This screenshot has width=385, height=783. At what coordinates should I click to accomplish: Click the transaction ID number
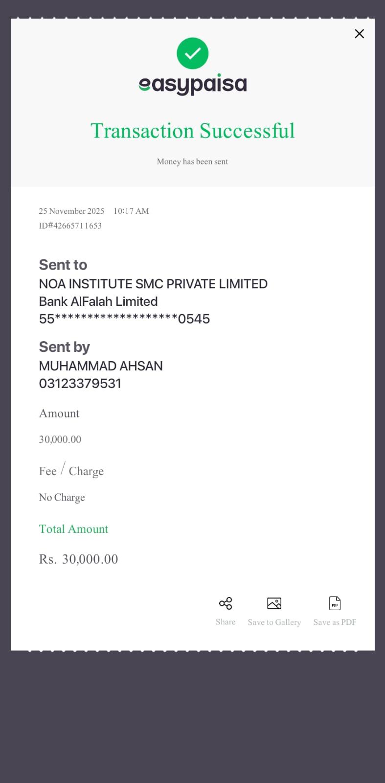70,226
